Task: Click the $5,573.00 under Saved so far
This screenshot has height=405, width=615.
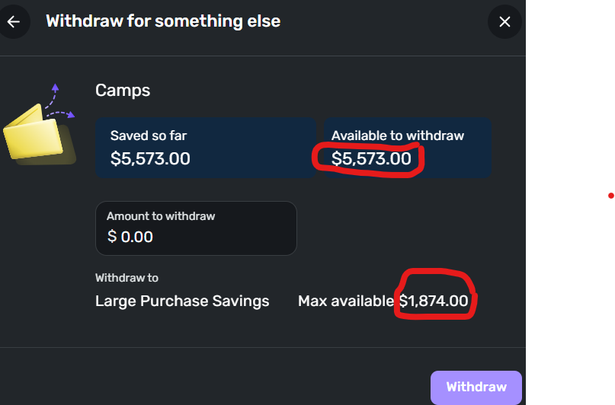Action: 150,159
